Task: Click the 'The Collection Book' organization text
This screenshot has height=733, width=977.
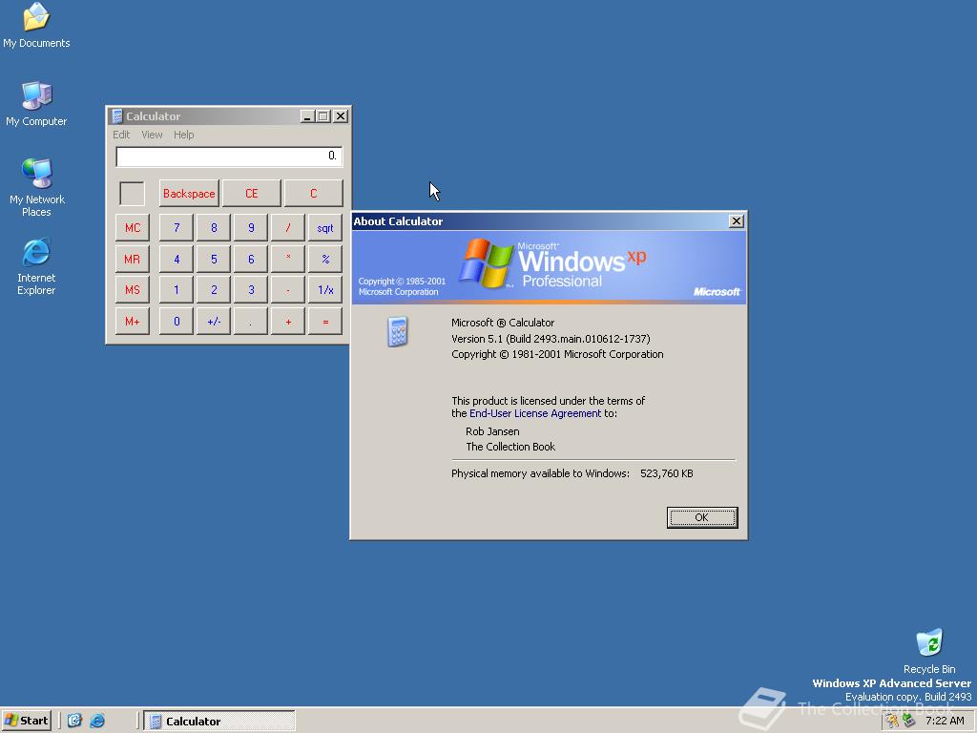Action: pos(510,447)
